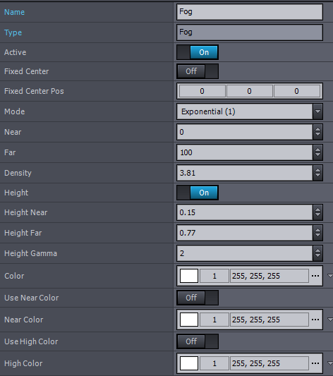Click the Height Gamma spinner arrows
Viewport: 333px width, 376px height.
tap(317, 253)
